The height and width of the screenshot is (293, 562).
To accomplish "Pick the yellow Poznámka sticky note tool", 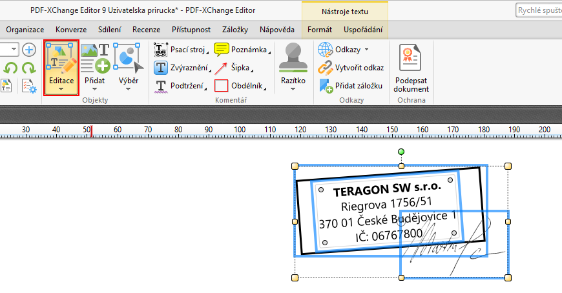I will (x=242, y=50).
